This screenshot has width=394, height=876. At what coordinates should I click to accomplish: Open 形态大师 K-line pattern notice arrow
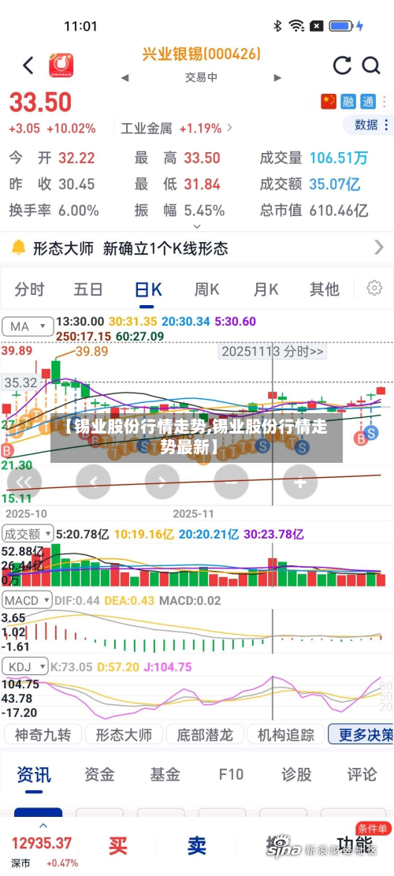[x=379, y=247]
